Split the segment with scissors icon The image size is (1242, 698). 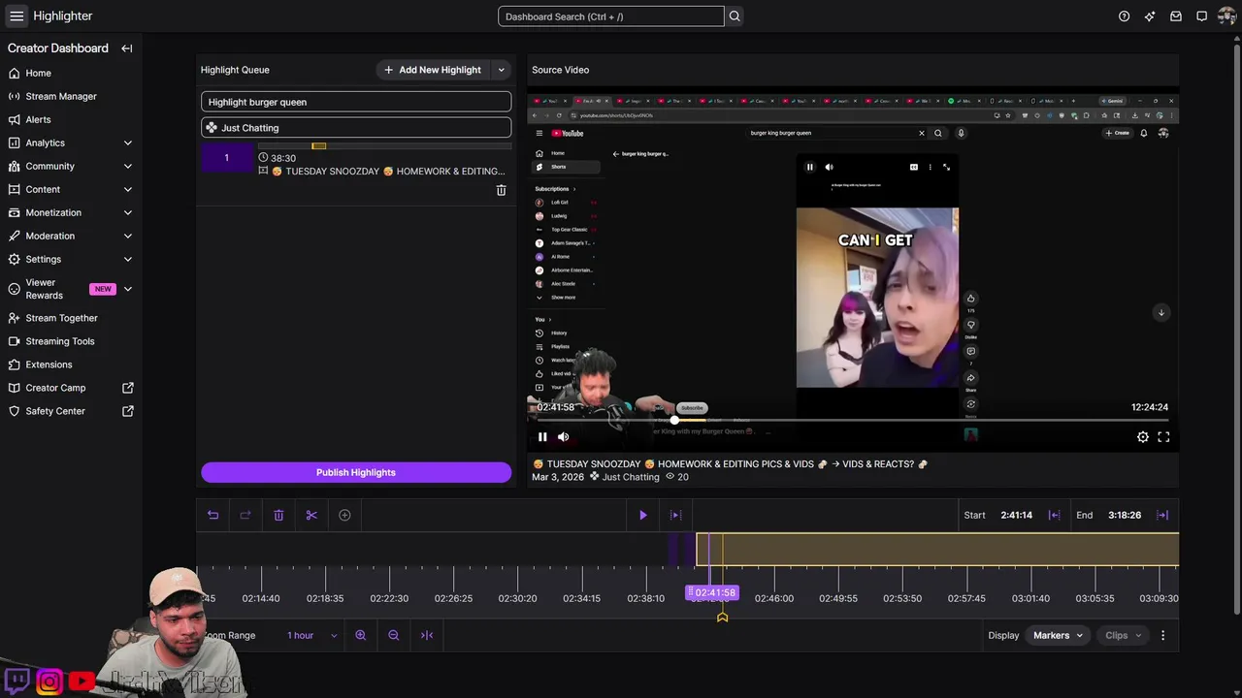[311, 516]
